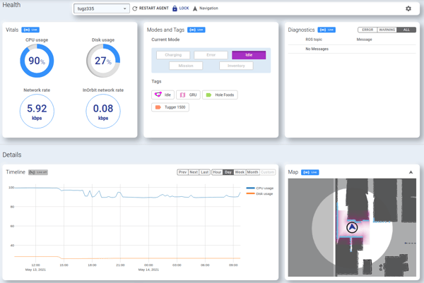
Task: Click the GRU tag map icon
Action: (182, 95)
